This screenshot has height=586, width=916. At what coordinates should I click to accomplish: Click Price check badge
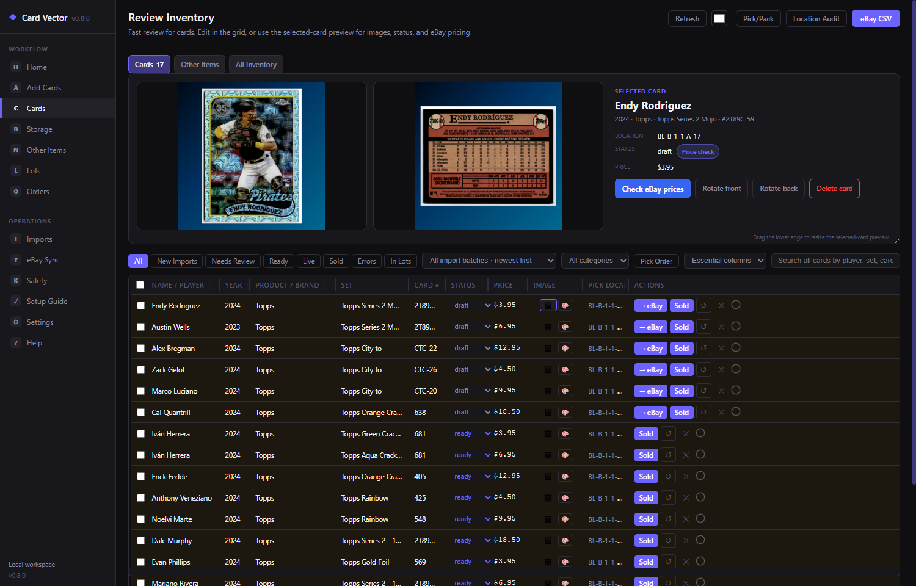pyautogui.click(x=697, y=151)
